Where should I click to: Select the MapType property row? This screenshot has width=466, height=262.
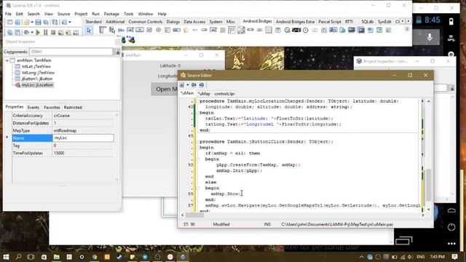pyautogui.click(x=63, y=131)
